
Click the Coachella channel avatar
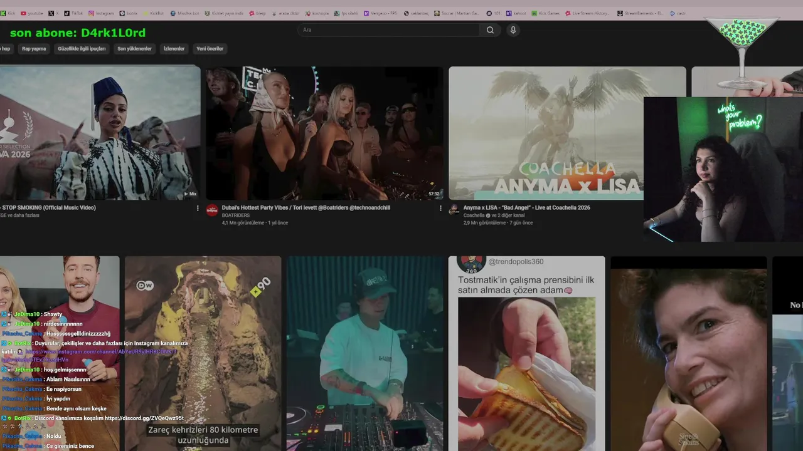tap(454, 210)
